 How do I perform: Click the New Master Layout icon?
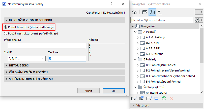(141, 98)
